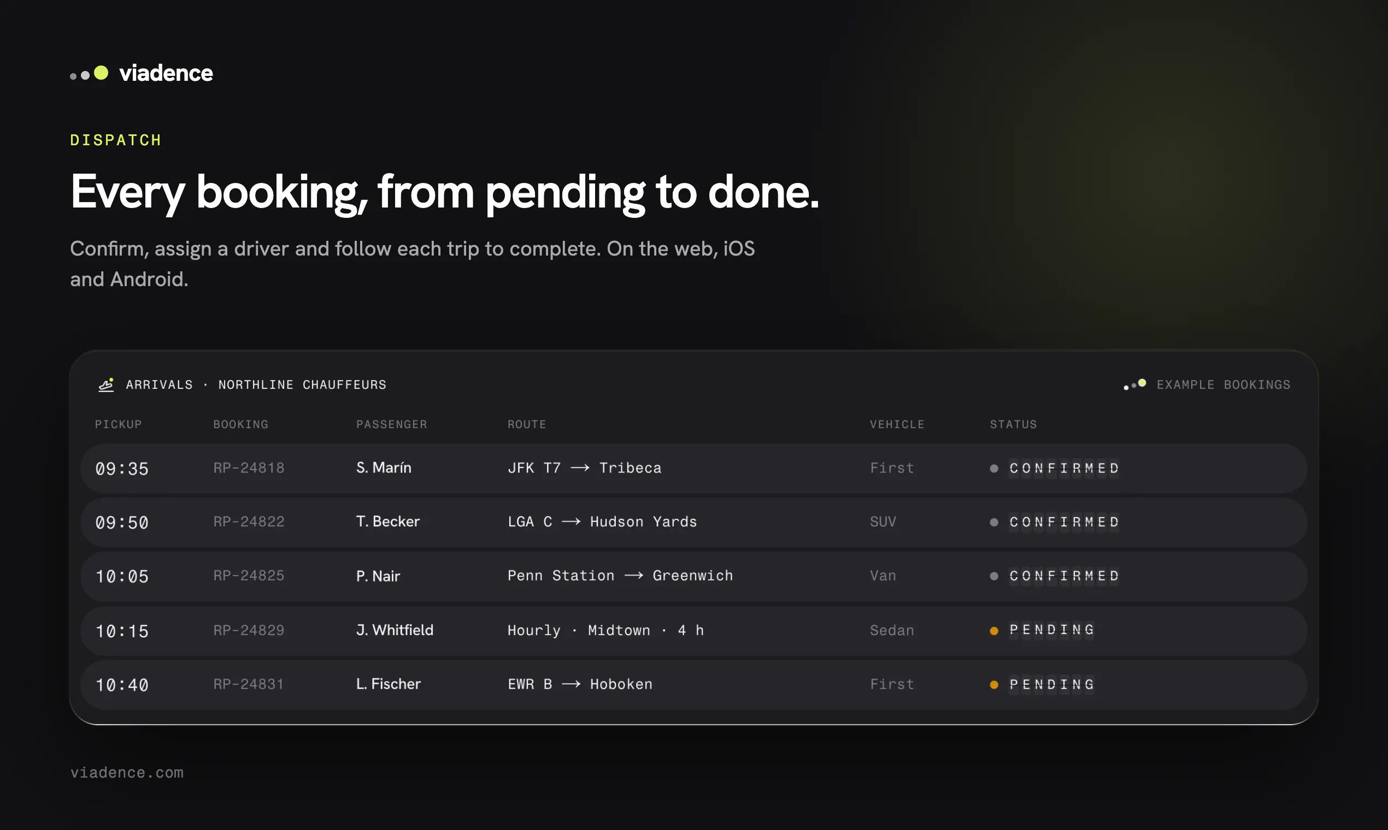Click the PASSENGER column header
Viewport: 1388px width, 830px height.
click(x=392, y=424)
